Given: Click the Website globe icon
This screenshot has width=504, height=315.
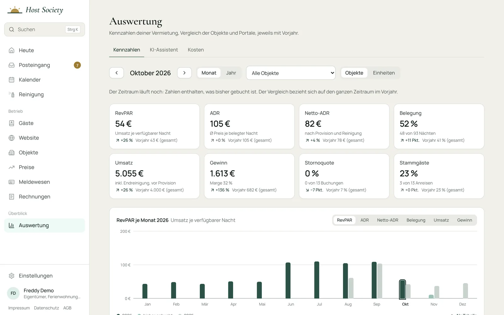Looking at the screenshot, I should [x=12, y=138].
